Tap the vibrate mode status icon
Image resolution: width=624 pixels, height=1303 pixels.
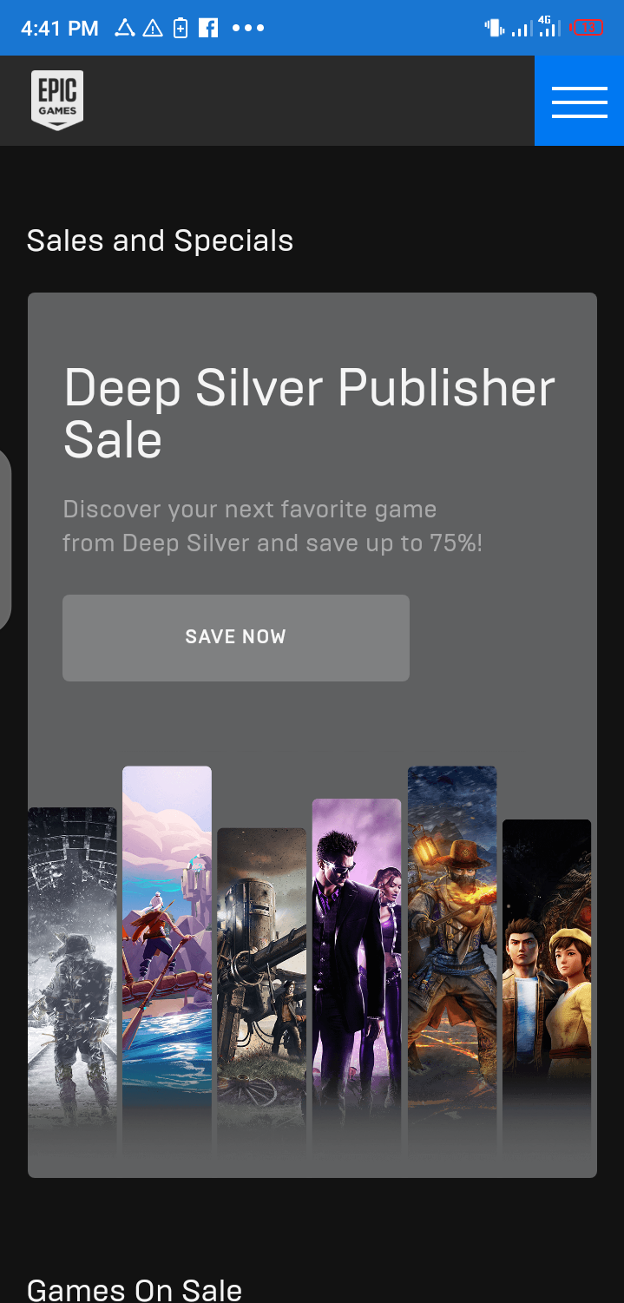tap(495, 28)
